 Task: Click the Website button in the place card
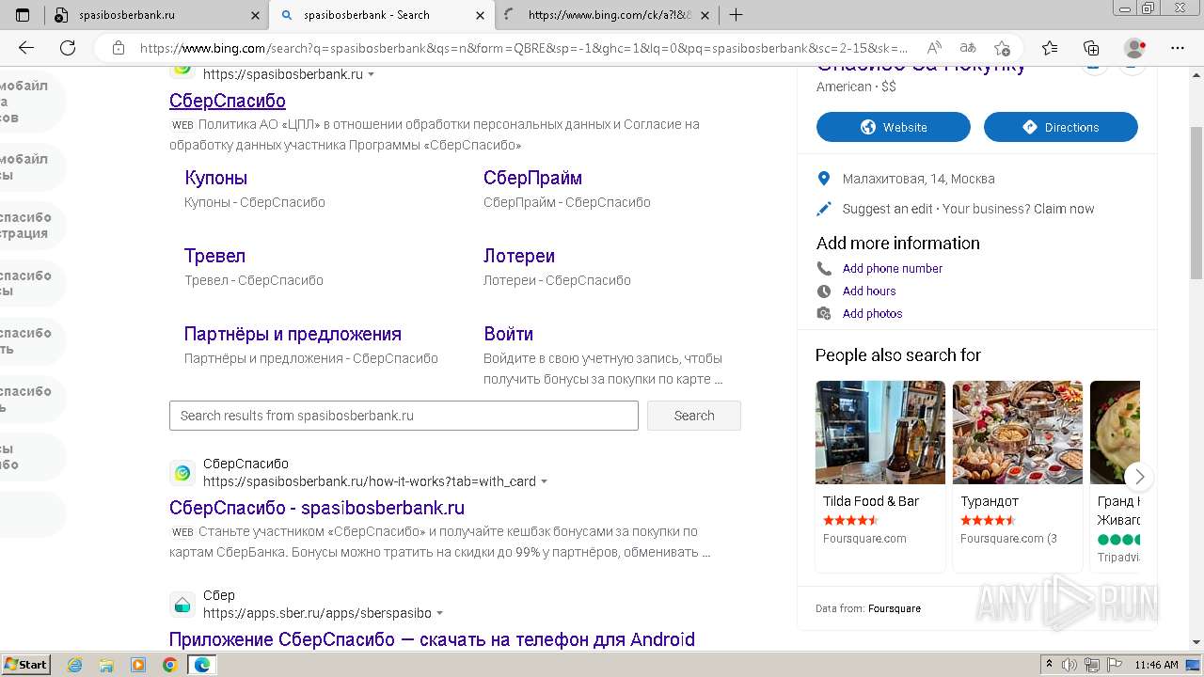pyautogui.click(x=894, y=127)
